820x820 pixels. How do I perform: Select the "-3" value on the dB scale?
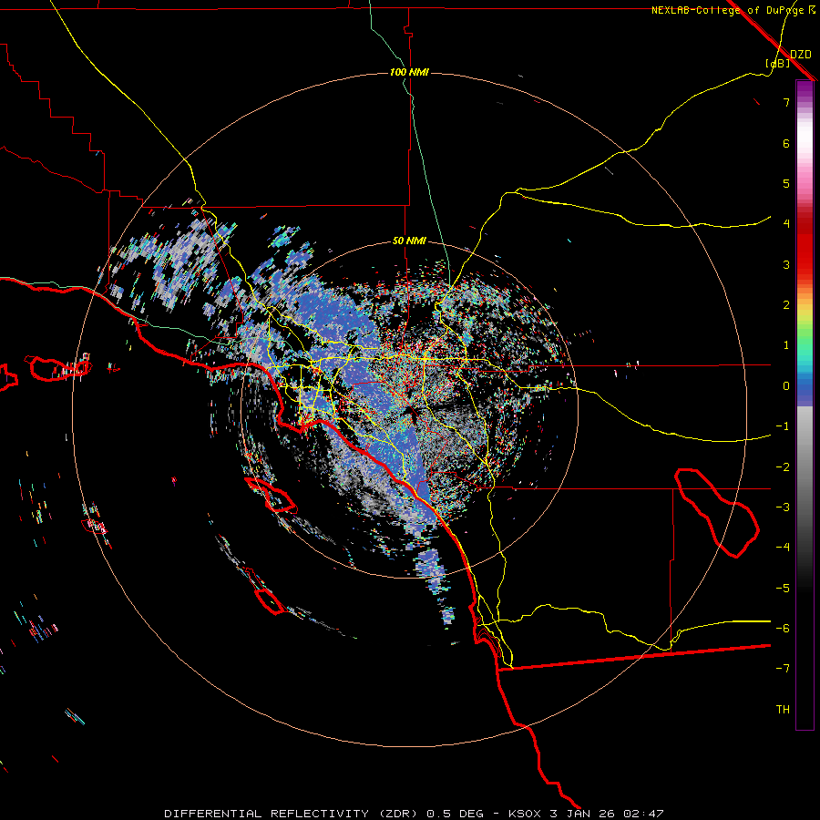[x=783, y=507]
